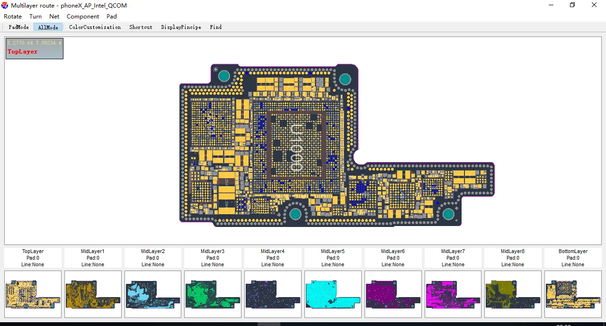Open the Pad menu
The image size is (606, 326).
point(112,16)
